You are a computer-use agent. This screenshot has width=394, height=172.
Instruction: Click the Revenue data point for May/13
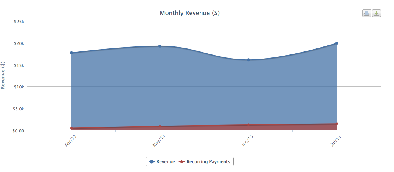[x=160, y=46]
